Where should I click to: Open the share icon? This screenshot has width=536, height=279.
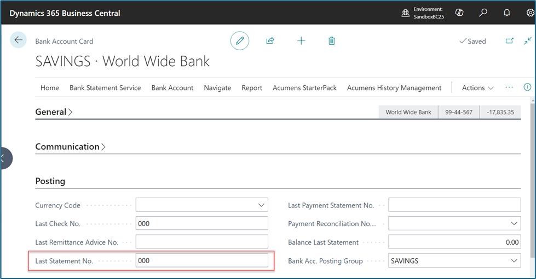pyautogui.click(x=270, y=41)
